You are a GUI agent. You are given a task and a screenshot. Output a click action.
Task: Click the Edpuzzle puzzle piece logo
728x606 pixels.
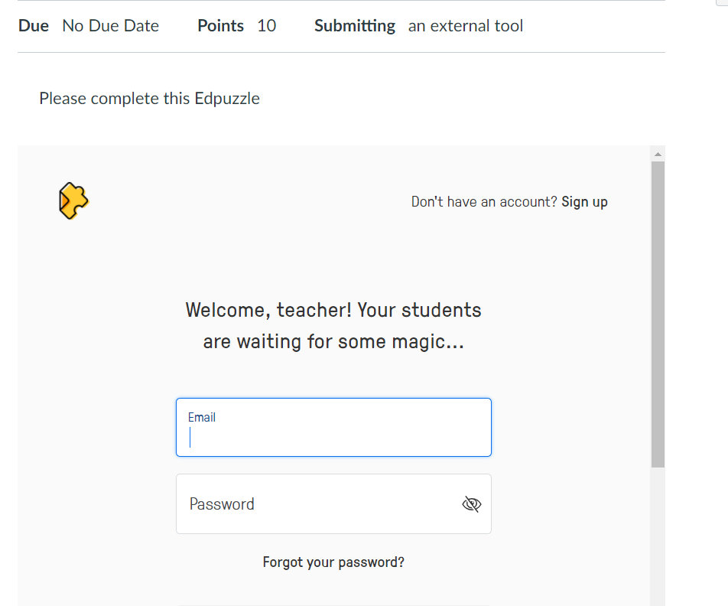[73, 201]
